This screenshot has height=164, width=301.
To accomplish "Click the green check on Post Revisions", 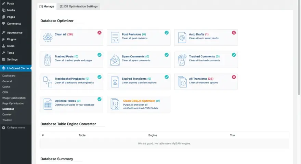I will pos(167,32).
